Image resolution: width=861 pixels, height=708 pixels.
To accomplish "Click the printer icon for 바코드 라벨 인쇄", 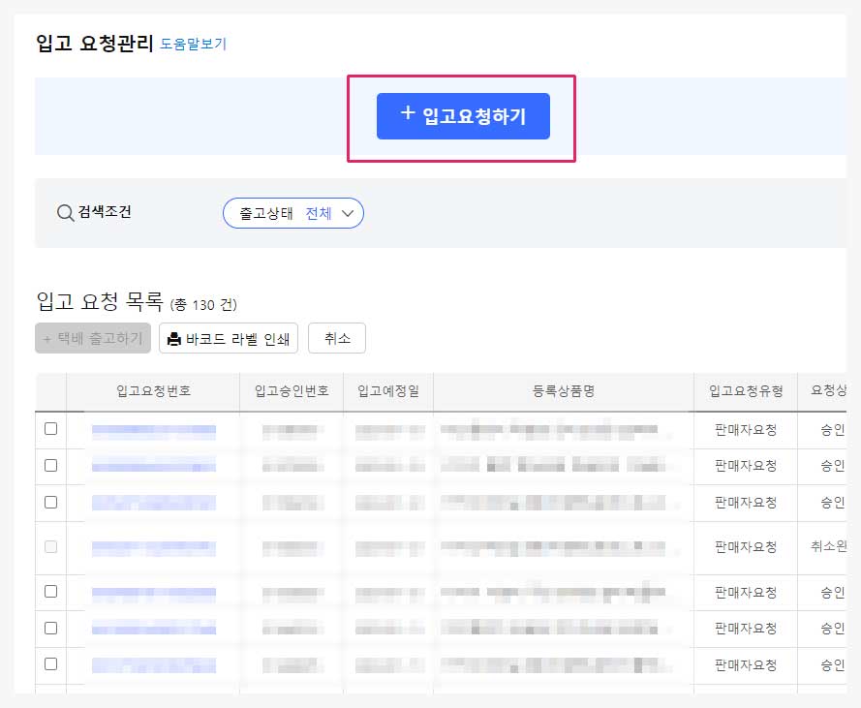I will coord(174,339).
